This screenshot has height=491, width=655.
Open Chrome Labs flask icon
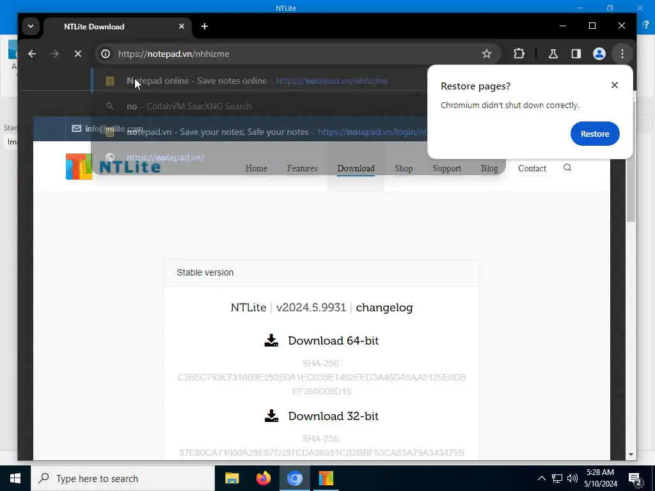pyautogui.click(x=553, y=54)
